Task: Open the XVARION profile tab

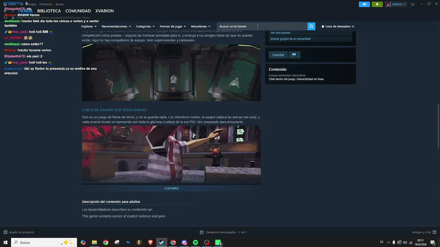Action: coord(104,11)
